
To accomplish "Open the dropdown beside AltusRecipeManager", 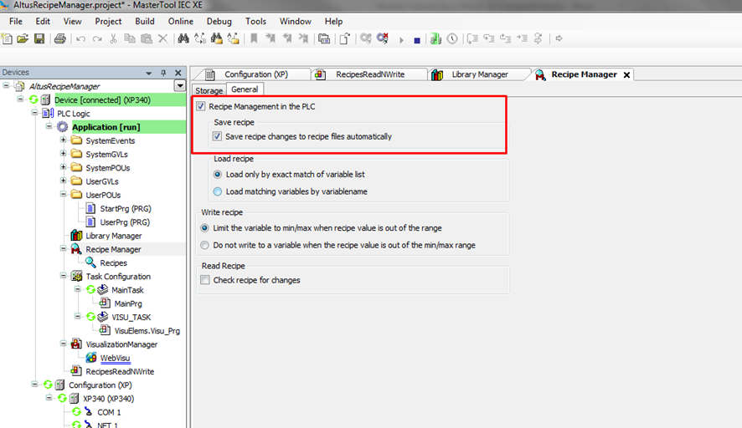I will tap(179, 86).
